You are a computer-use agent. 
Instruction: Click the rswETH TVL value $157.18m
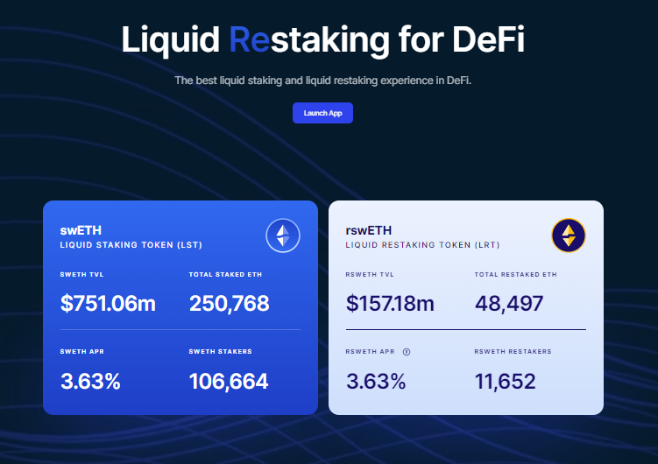pyautogui.click(x=390, y=303)
